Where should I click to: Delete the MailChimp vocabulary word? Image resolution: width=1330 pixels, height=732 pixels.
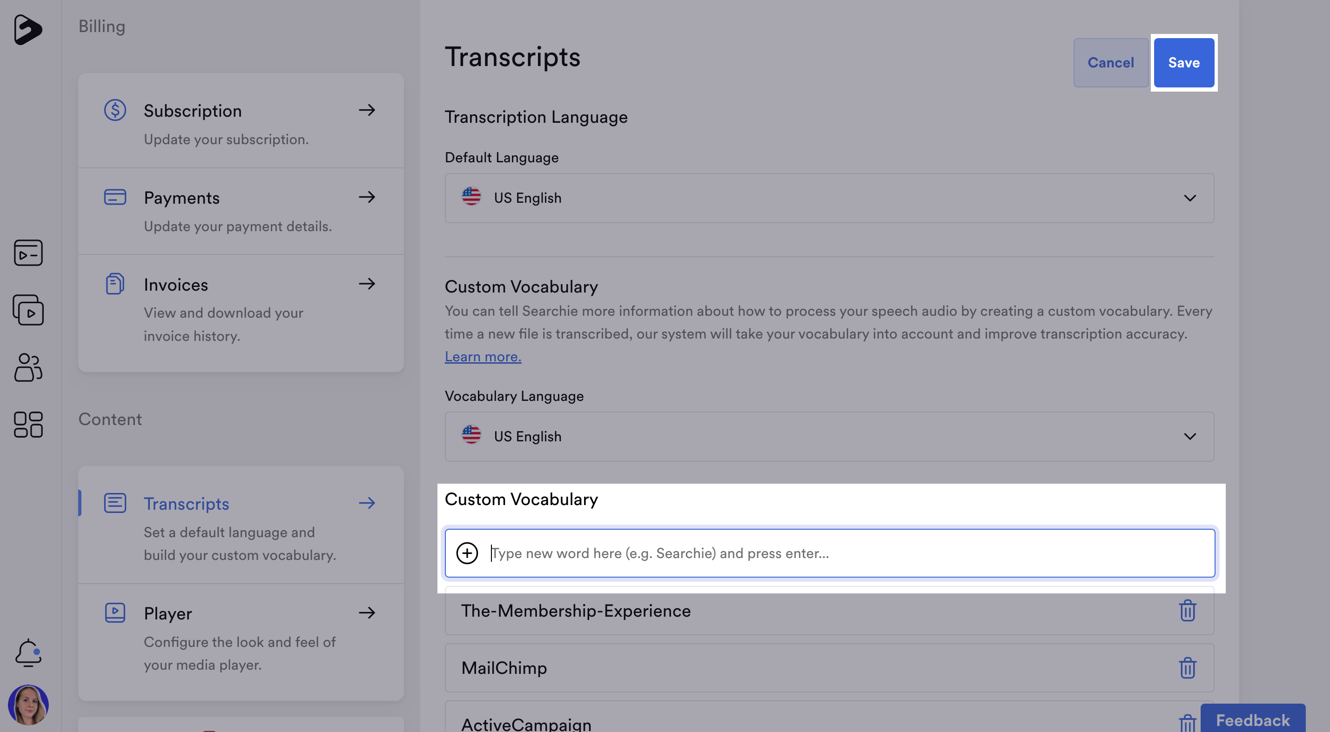(x=1188, y=668)
